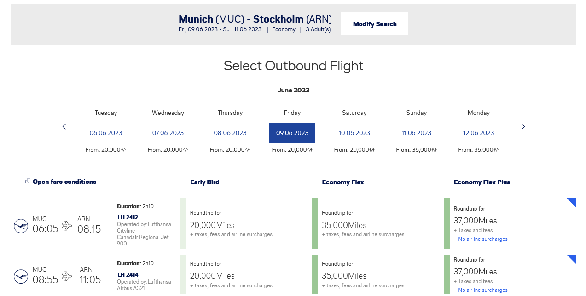This screenshot has width=586, height=296.
Task: Pick Monday 12.06.2023 date tab
Action: tap(479, 133)
